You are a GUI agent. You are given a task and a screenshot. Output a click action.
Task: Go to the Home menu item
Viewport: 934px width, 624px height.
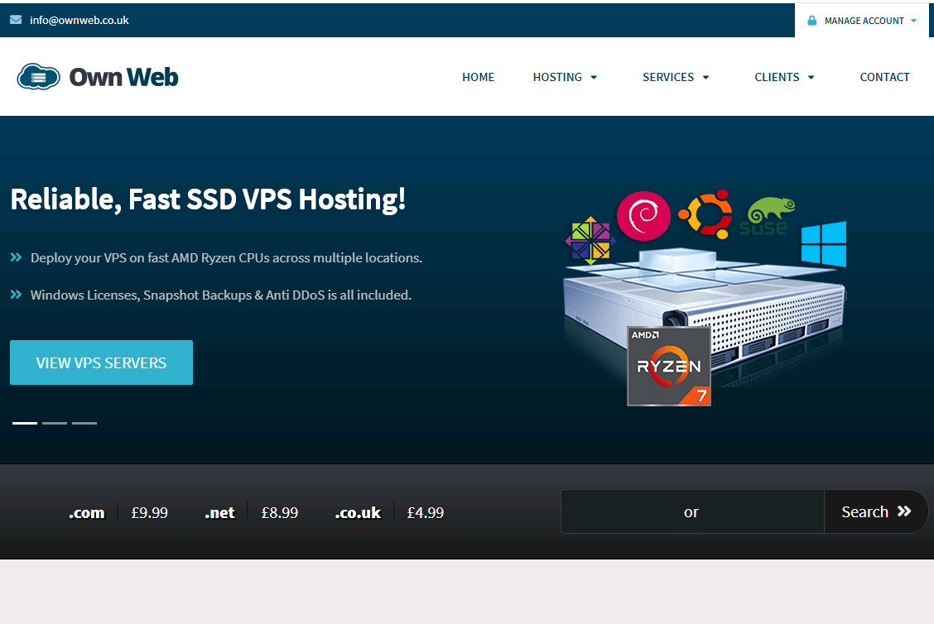pyautogui.click(x=479, y=78)
